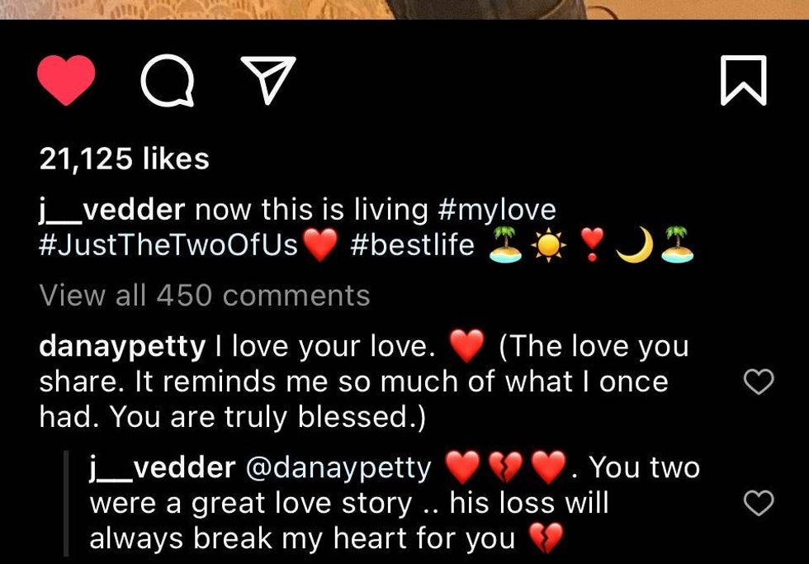
Task: Share post using the paper plane icon
Action: click(x=268, y=80)
